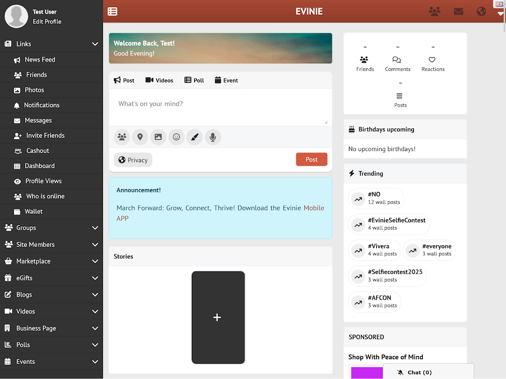Switch to the Videos composer tab
This screenshot has height=379, width=506.
[x=159, y=80]
